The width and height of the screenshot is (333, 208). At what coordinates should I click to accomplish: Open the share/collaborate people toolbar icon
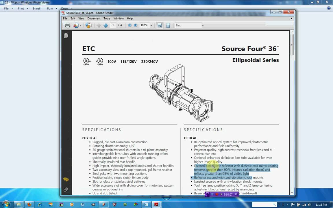76,25
